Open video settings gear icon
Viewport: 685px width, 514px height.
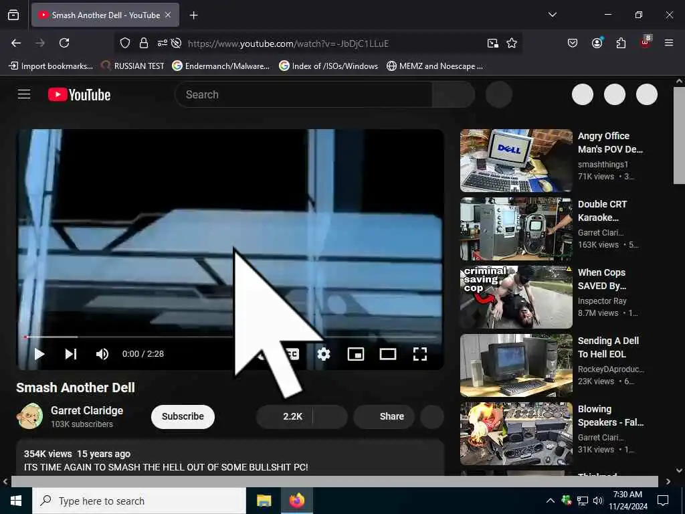pos(324,354)
